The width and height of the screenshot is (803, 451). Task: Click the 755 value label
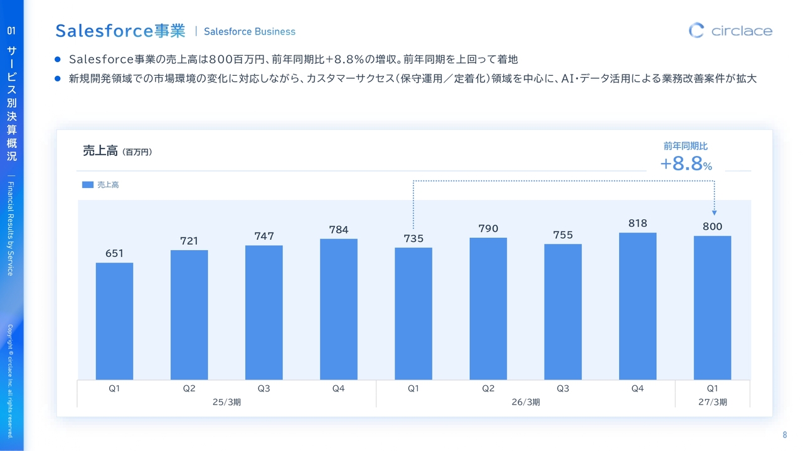[x=563, y=235]
